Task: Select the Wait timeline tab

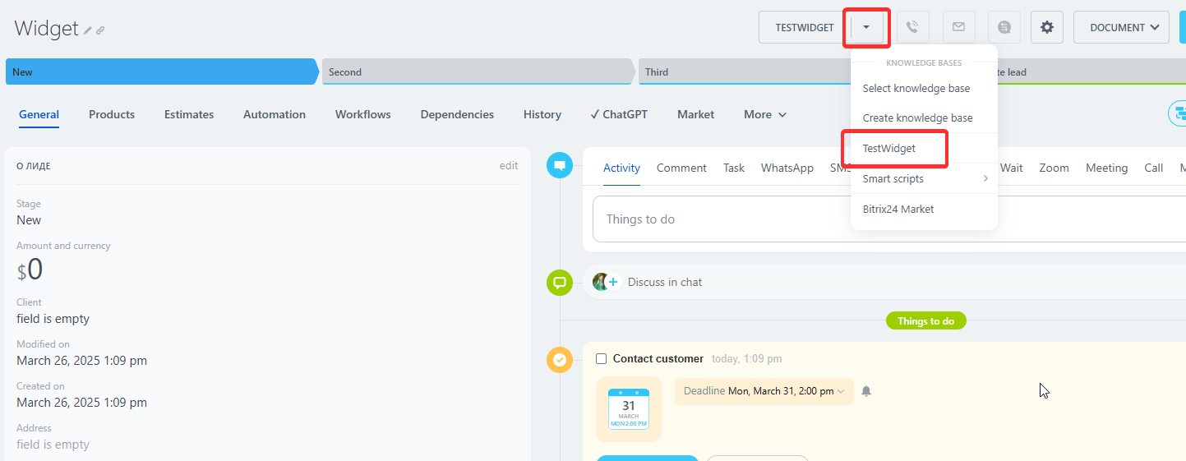Action: click(1012, 168)
